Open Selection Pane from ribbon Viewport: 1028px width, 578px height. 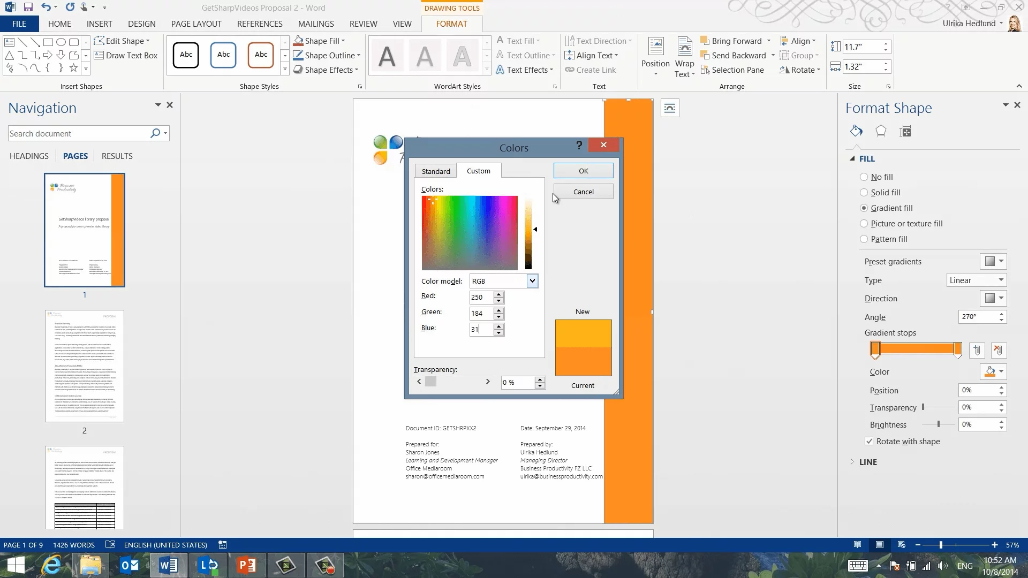click(732, 70)
